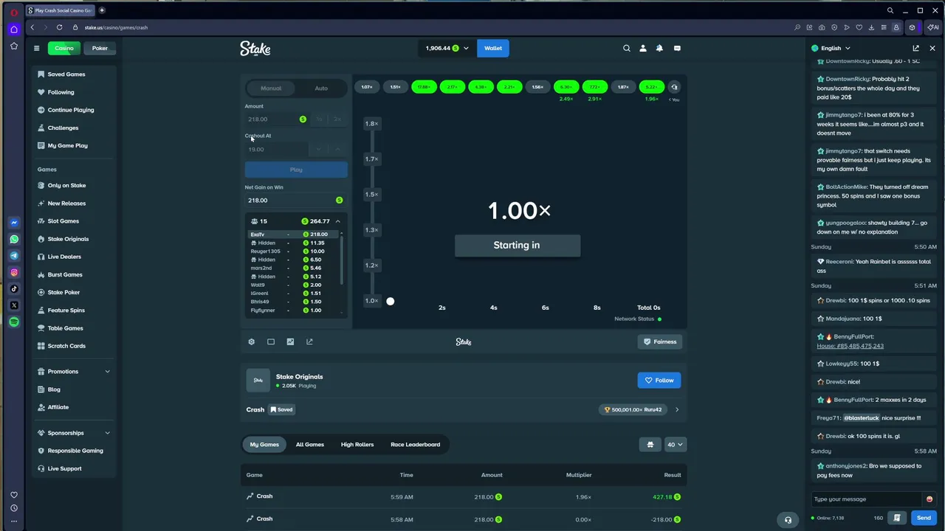Viewport: 945px width, 531px height.
Task: Open the emoji picker in chat input
Action: [x=929, y=499]
